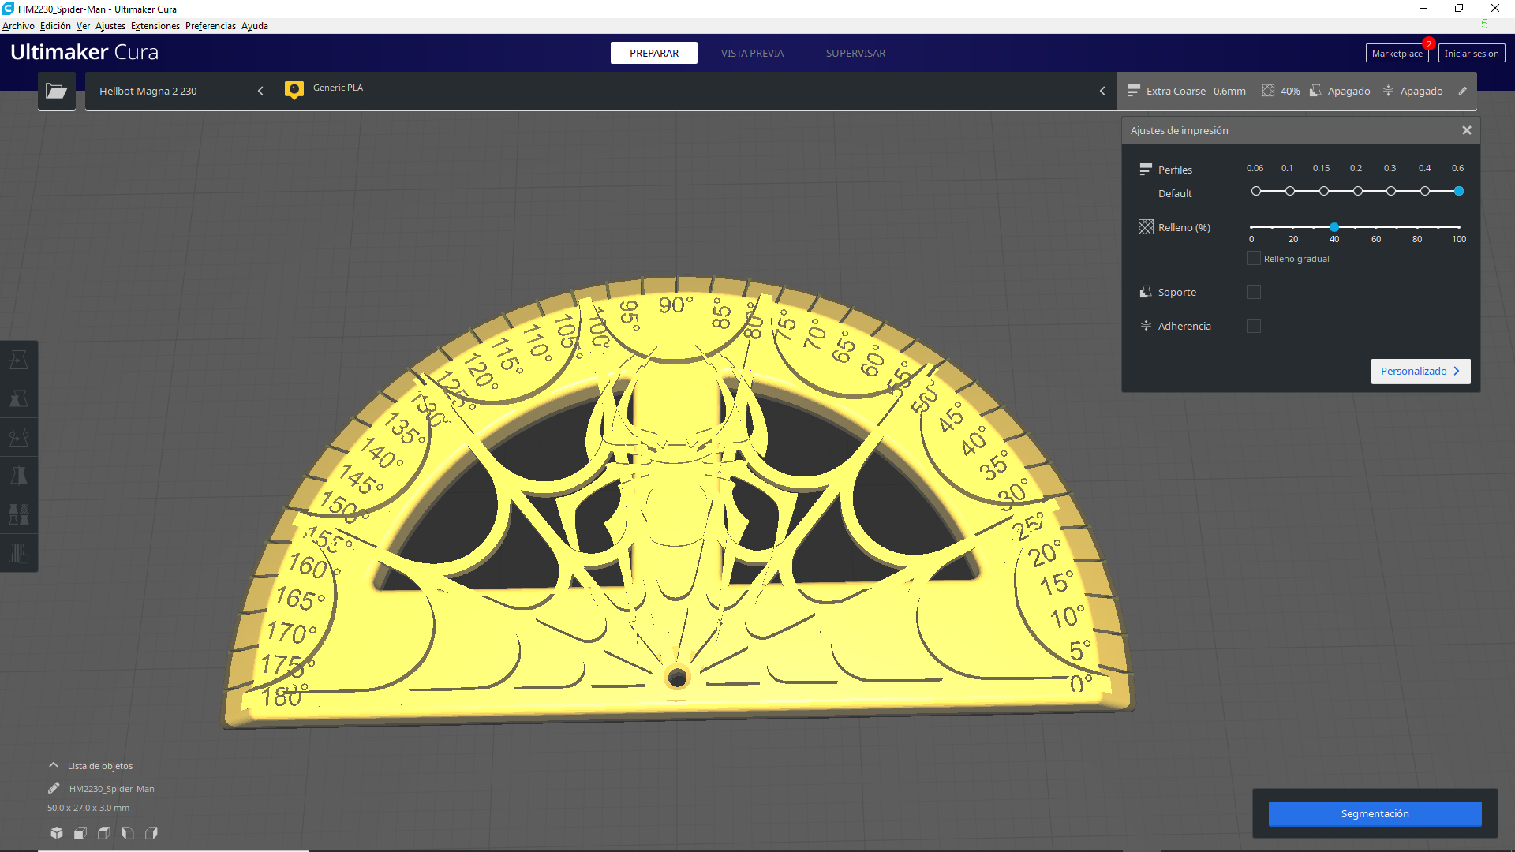This screenshot has width=1515, height=852.
Task: Collapse the Generic PLA material panel
Action: 1102,91
